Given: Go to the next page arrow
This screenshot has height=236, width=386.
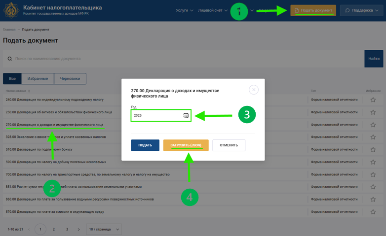Looking at the screenshot, I should point(78,230).
